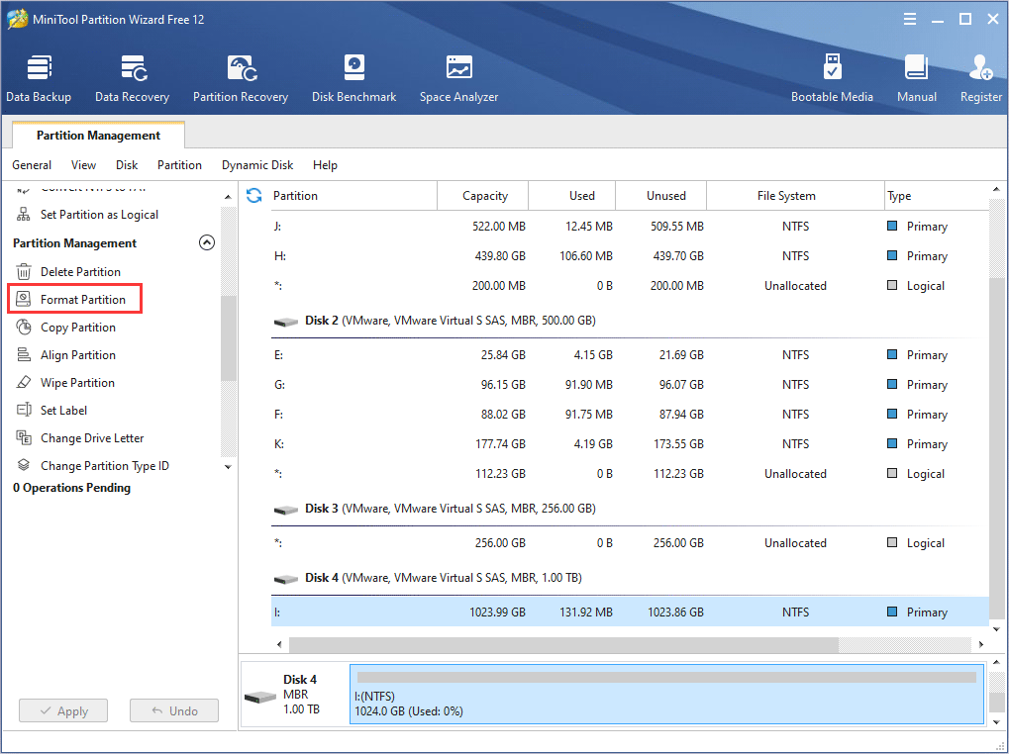Sort by the File System column header
Image resolution: width=1009 pixels, height=754 pixels.
795,195
